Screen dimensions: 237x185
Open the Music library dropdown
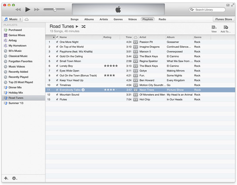click(x=13, y=19)
